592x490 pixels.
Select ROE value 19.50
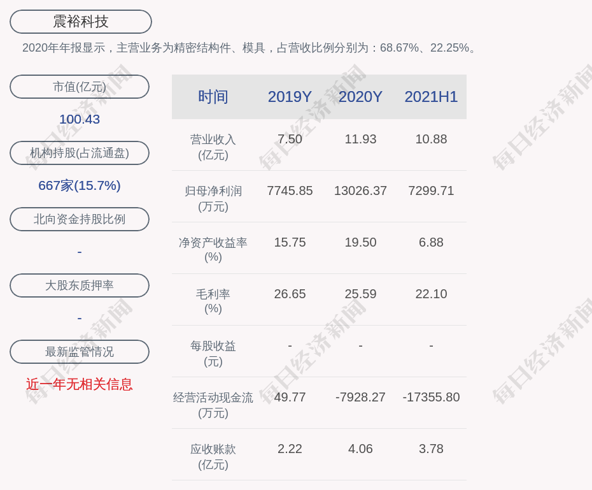click(x=360, y=242)
